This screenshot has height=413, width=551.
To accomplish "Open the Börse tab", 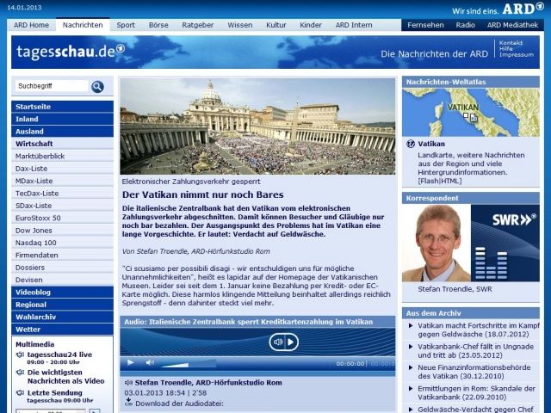I will click(x=158, y=25).
